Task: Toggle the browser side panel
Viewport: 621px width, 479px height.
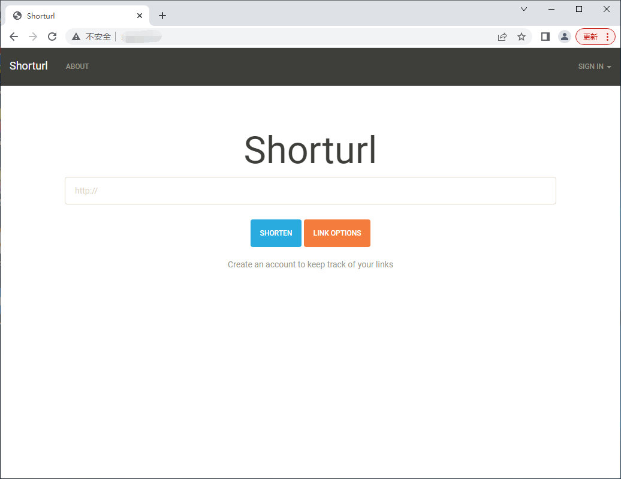Action: coord(545,37)
